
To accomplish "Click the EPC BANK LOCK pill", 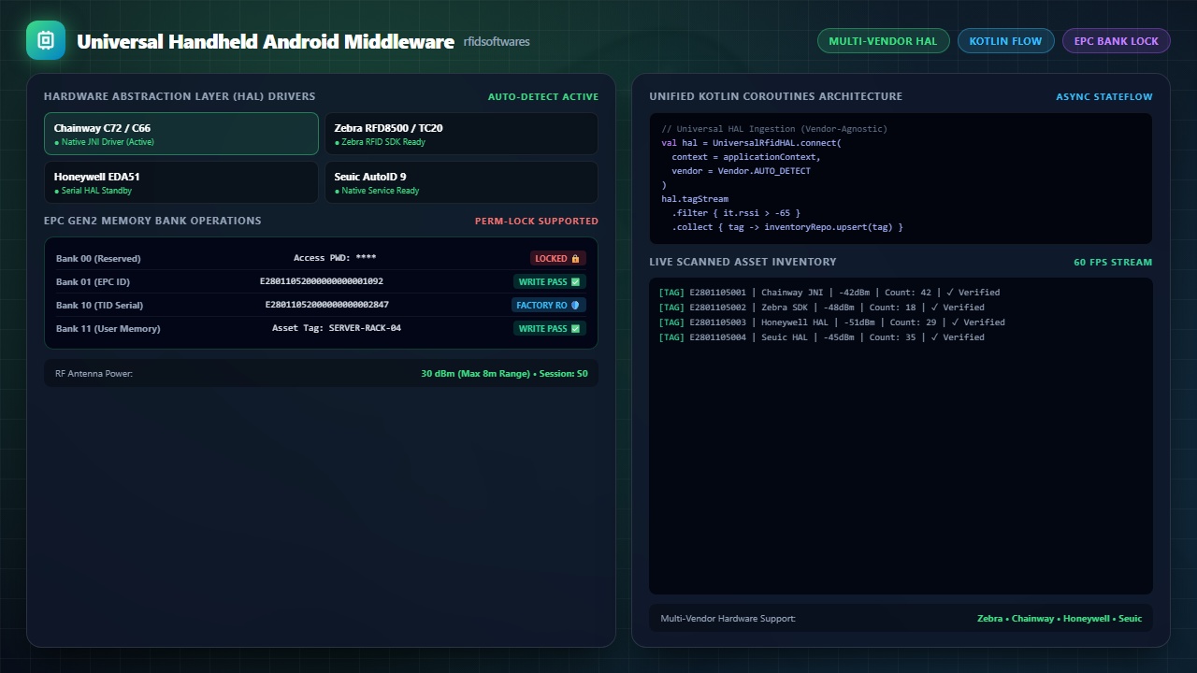I will (x=1116, y=41).
